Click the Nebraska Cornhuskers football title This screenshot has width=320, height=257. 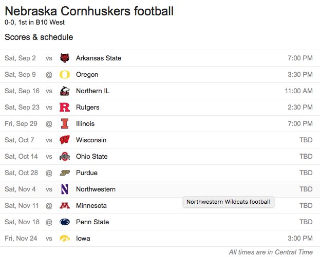(89, 11)
